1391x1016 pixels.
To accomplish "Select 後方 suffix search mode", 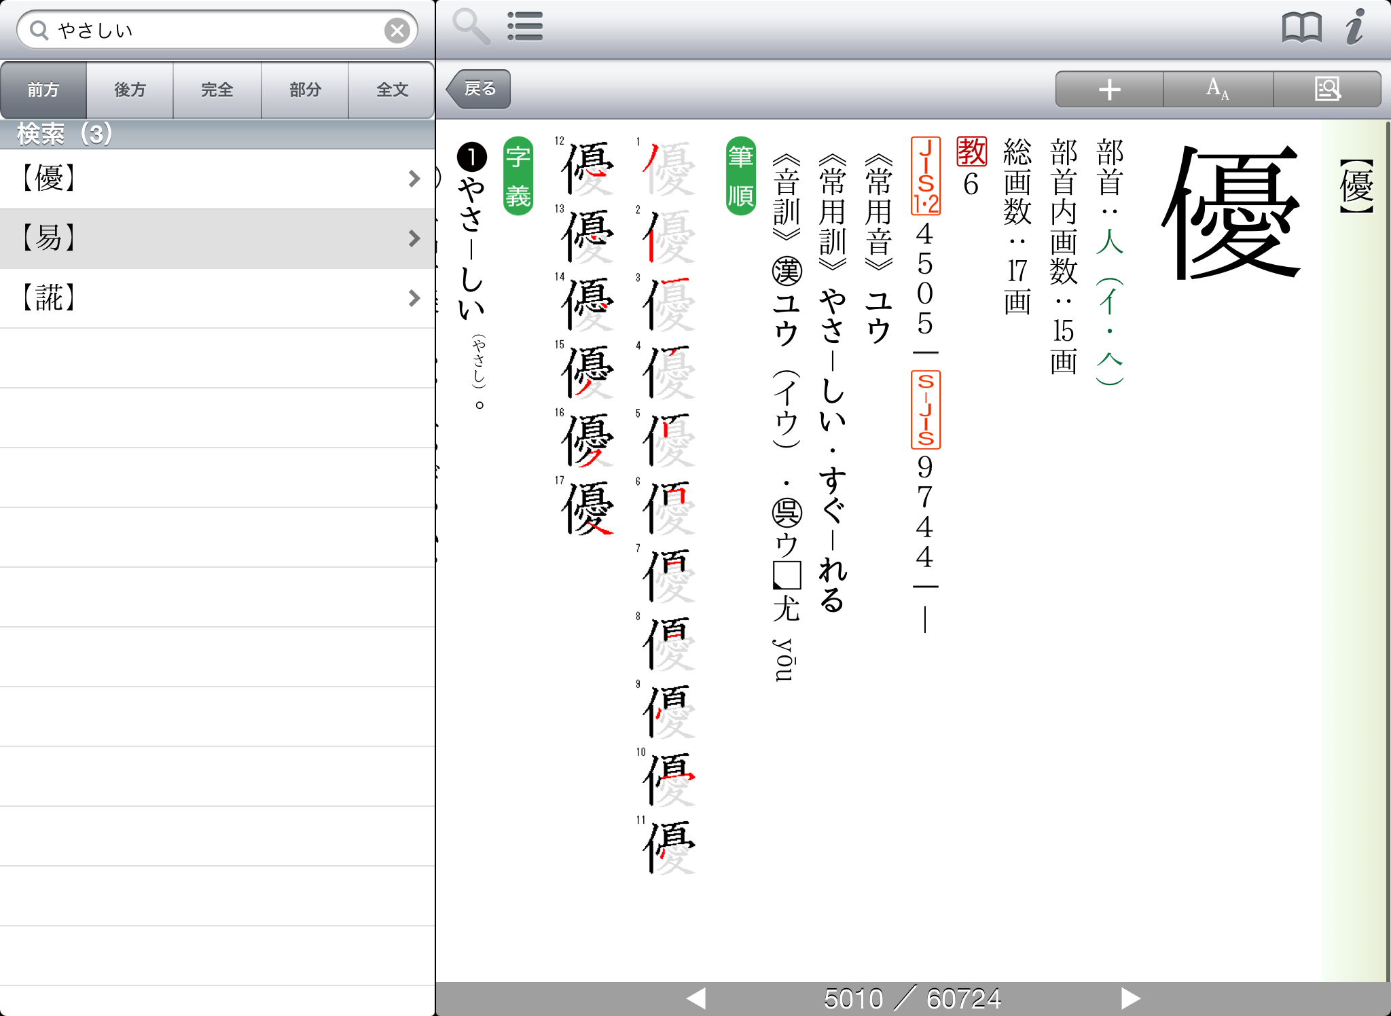I will pos(130,90).
